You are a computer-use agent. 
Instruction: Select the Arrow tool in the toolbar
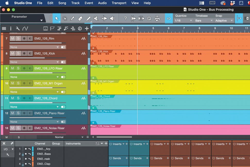point(57,18)
